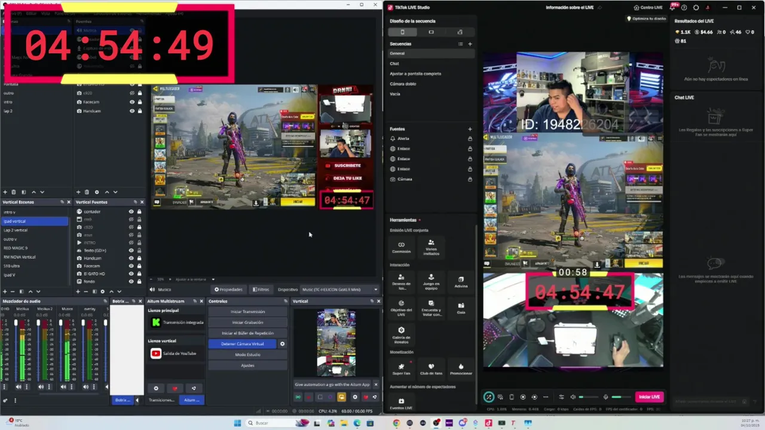Open Encuesta y Votar tool
Image resolution: width=765 pixels, height=430 pixels.
click(431, 308)
